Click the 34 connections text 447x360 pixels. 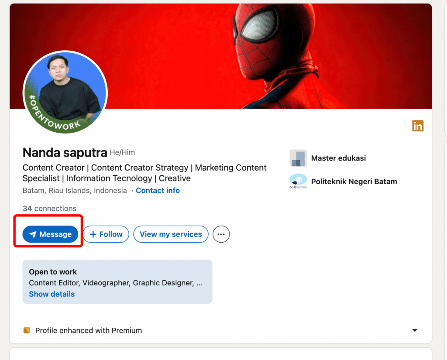(x=49, y=208)
